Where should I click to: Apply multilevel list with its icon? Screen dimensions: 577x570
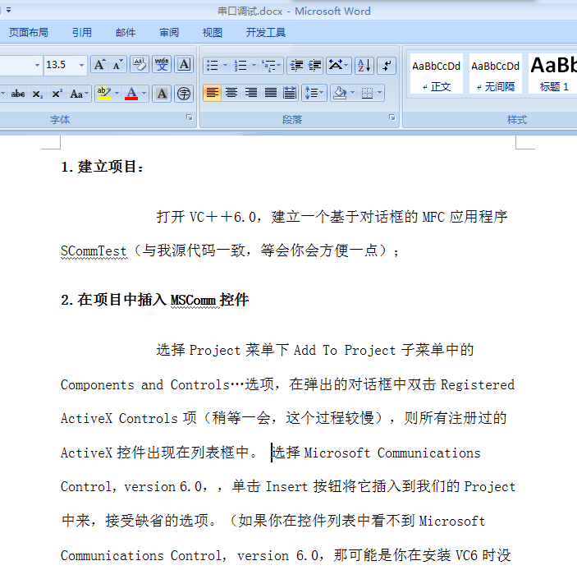[x=272, y=66]
